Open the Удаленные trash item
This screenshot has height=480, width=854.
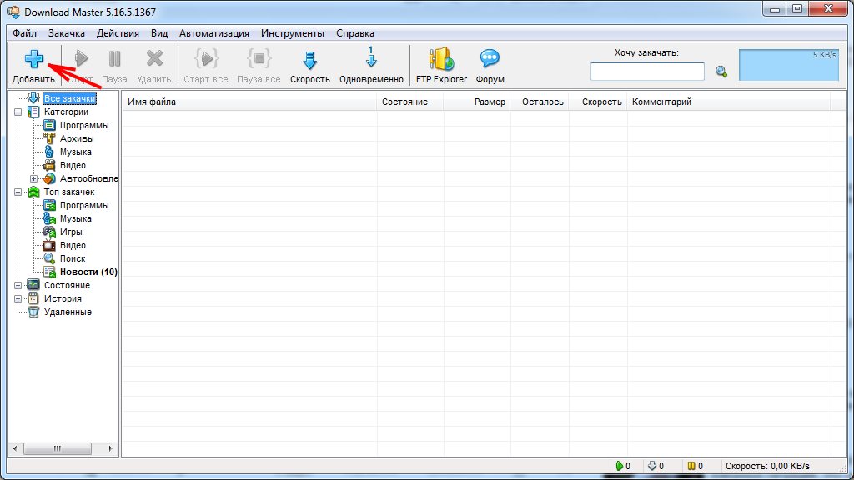(x=68, y=312)
